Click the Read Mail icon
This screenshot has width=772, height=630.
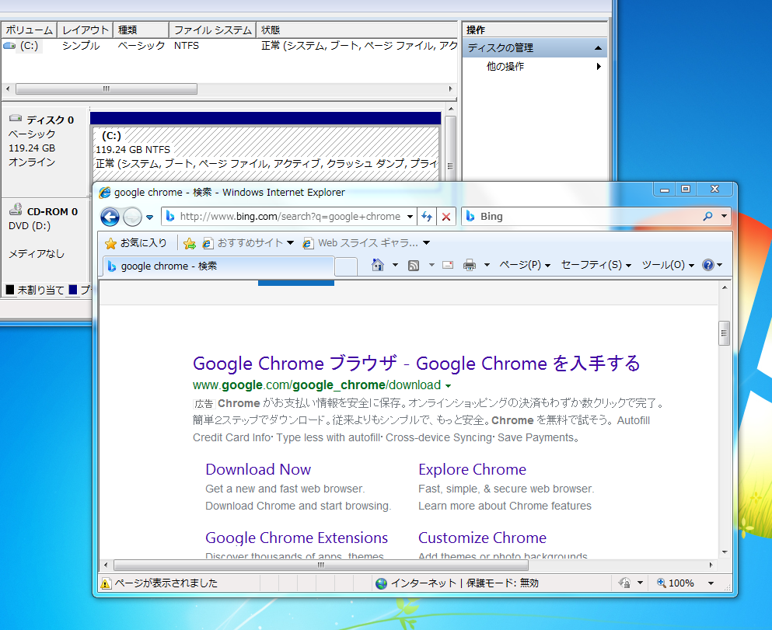446,264
